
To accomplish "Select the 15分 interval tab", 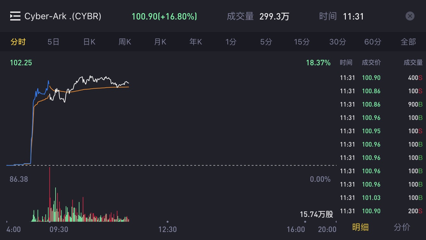I will (x=302, y=42).
